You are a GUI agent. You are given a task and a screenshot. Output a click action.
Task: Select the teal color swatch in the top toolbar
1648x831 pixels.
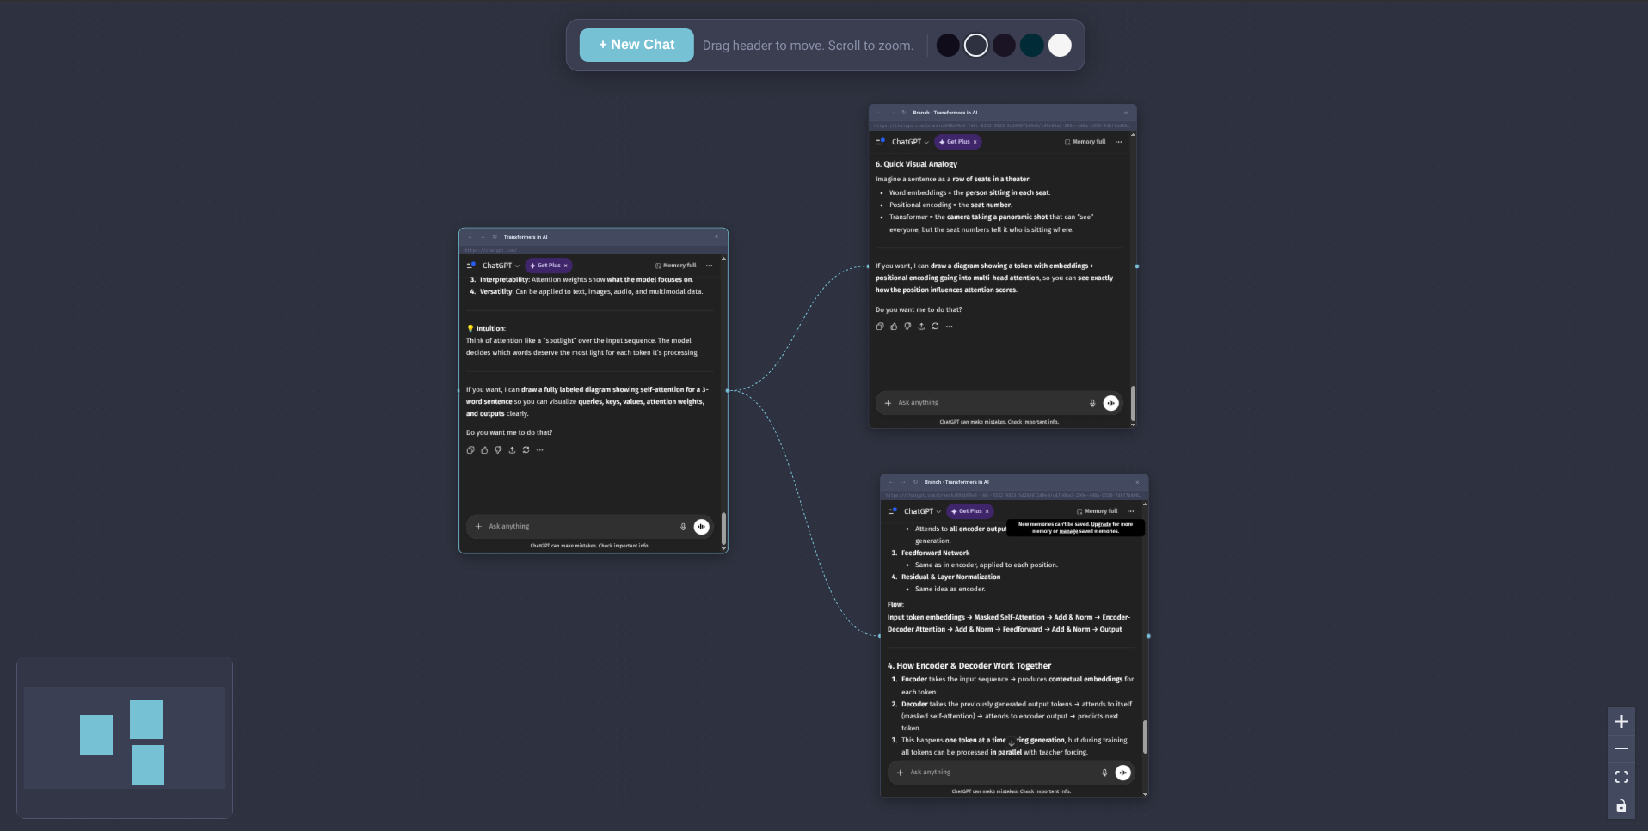[x=1031, y=45]
